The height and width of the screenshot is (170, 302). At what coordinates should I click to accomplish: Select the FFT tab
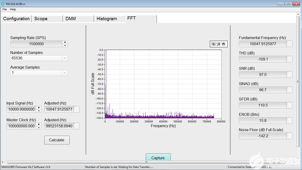(141, 19)
